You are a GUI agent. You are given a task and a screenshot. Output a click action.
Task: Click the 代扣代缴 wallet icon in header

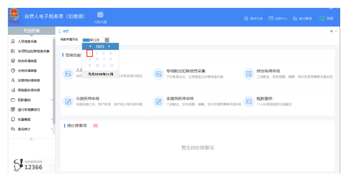point(100,15)
